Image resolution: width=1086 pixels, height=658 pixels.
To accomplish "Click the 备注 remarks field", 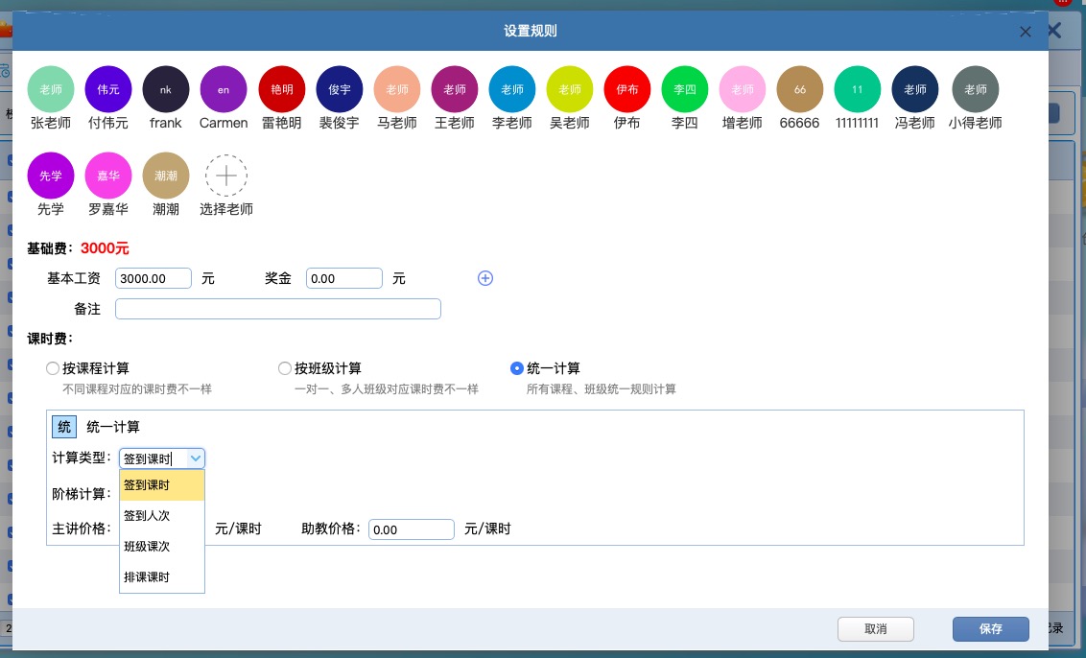I will click(277, 309).
